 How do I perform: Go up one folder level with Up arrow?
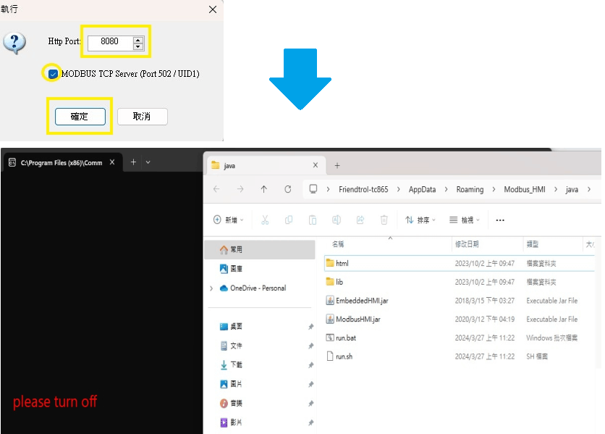click(x=263, y=189)
